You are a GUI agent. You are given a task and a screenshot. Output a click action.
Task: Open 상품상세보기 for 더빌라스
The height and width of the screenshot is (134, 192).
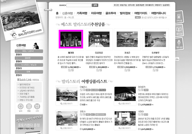(x=67, y=104)
